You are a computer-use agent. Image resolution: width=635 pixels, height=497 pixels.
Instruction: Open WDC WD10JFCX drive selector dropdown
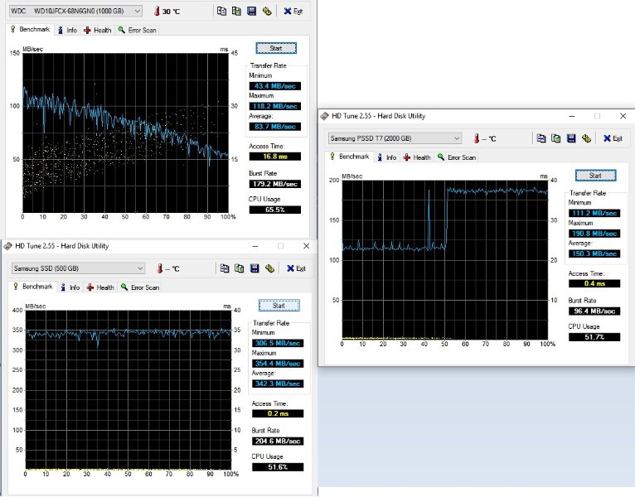pos(75,11)
